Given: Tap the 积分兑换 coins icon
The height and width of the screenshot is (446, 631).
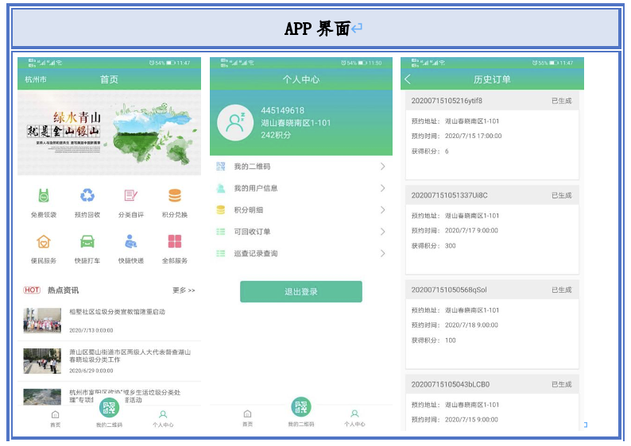Looking at the screenshot, I should tap(175, 196).
